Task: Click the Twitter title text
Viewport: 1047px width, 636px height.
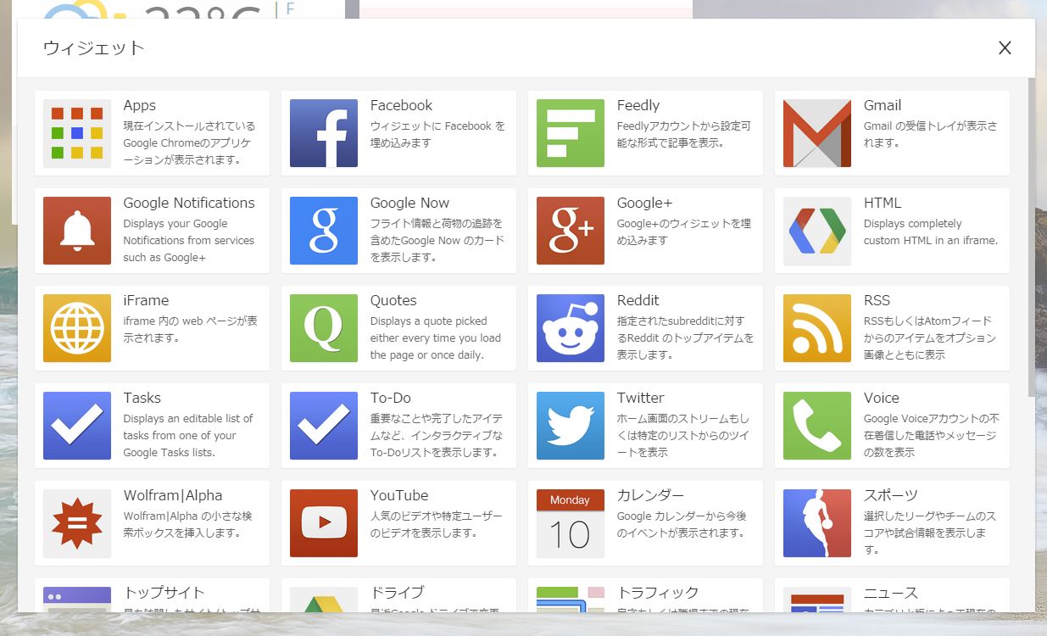Action: pyautogui.click(x=641, y=398)
